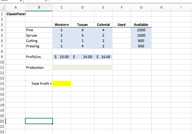Select row 9 header
The height and width of the screenshot is (134, 192).
(3, 57)
